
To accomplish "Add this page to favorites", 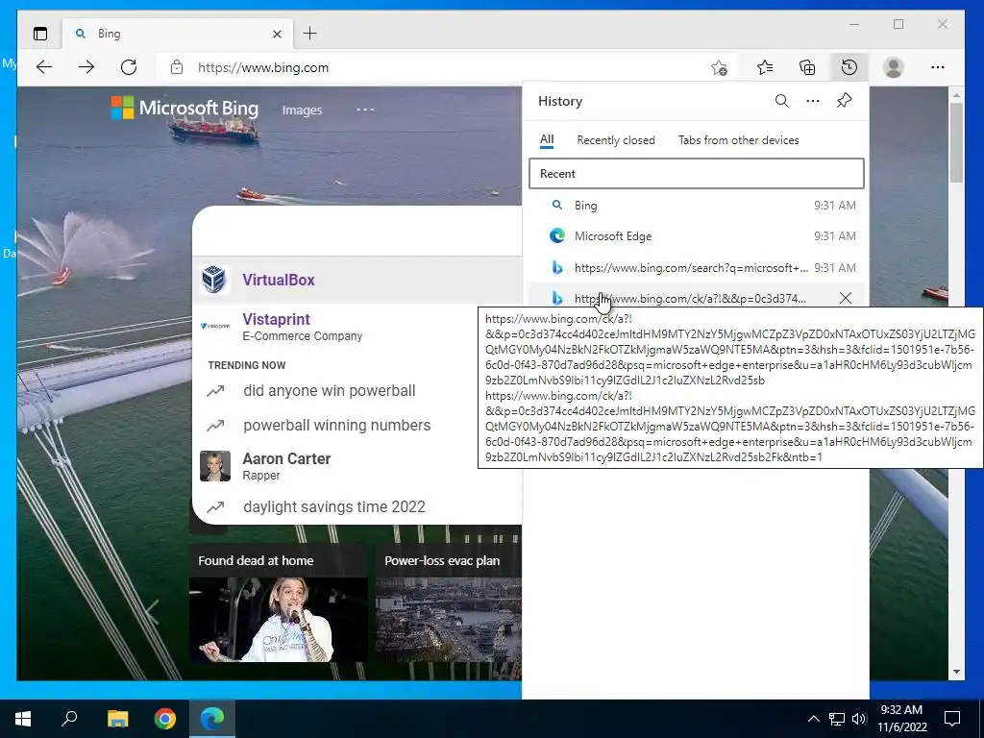I will coord(719,67).
